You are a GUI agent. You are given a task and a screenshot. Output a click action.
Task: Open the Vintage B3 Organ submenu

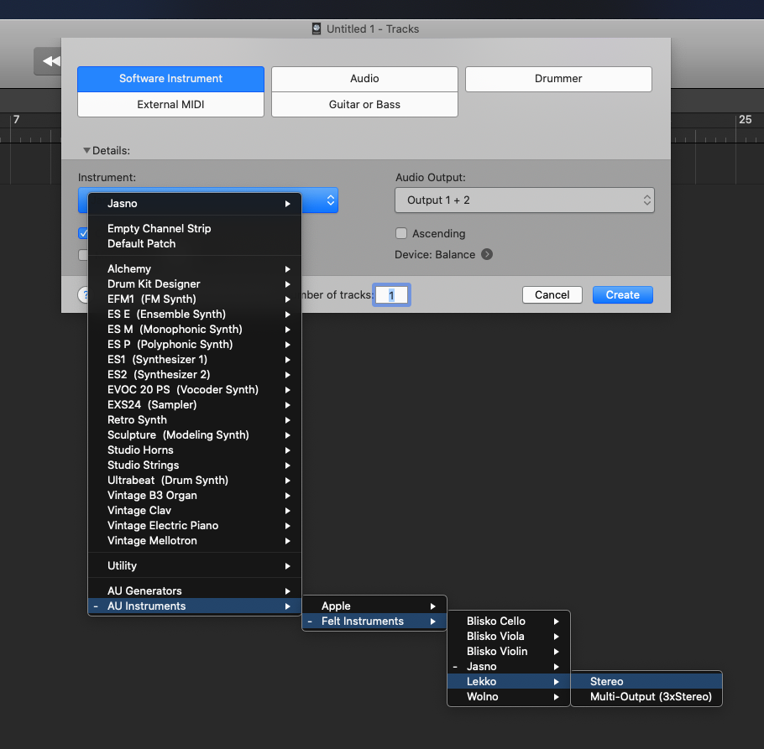195,495
